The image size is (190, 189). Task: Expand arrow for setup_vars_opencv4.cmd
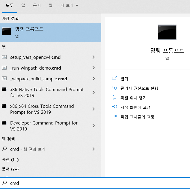(x=94, y=57)
